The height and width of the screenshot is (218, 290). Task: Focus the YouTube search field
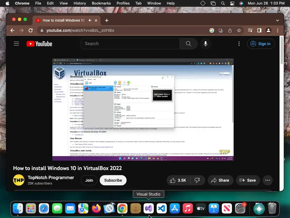pos(130,44)
